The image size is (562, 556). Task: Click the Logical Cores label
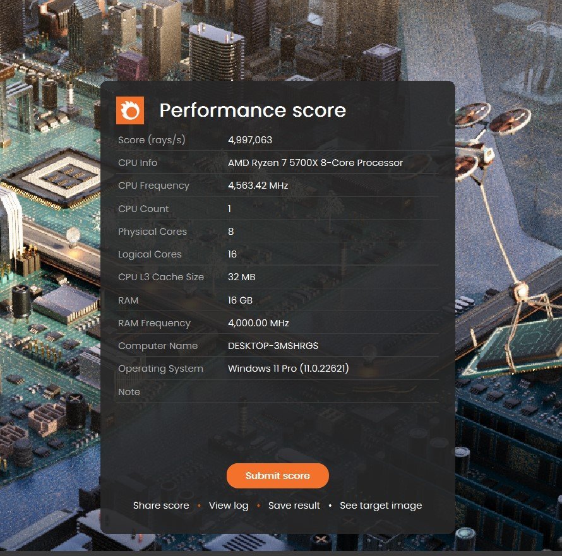[x=150, y=254]
